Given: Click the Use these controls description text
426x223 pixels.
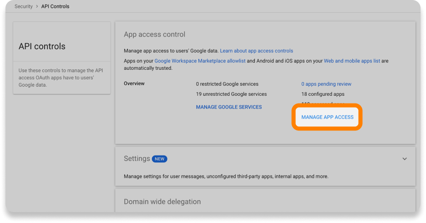Looking at the screenshot, I should click(61, 78).
